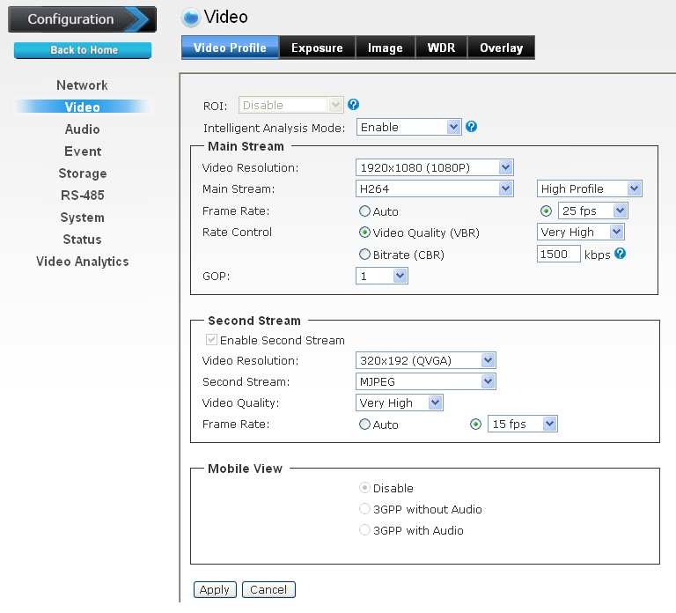676x613 pixels.
Task: Open the MJPEG second stream dropdown
Action: click(425, 381)
